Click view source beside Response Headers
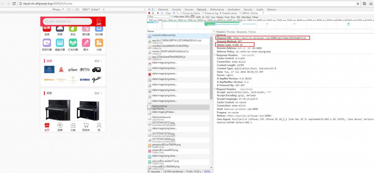374x173 pixels. pyautogui.click(x=248, y=55)
